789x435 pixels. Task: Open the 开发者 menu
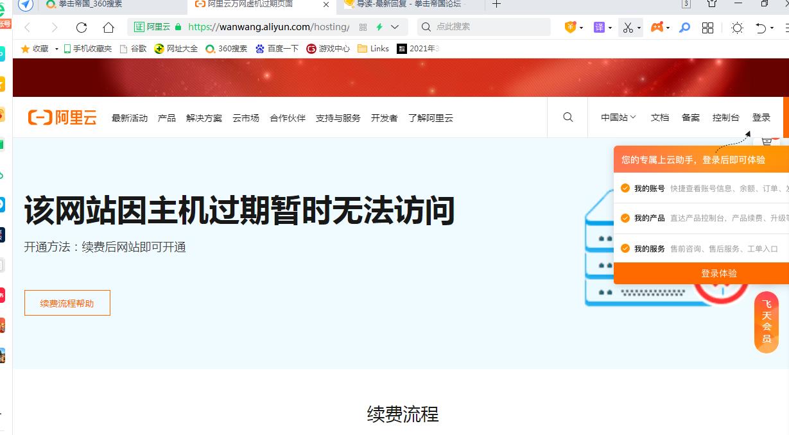(x=385, y=118)
